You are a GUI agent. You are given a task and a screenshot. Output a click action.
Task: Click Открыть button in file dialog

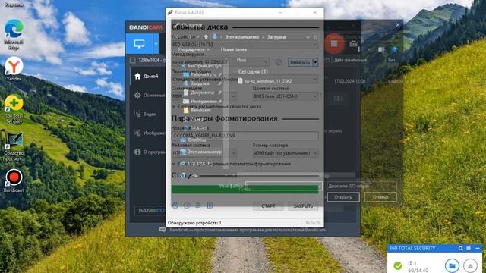343,197
